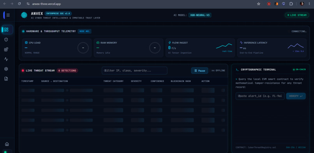
Task: Focus the filter IP, class, severity field
Action: click(134, 71)
